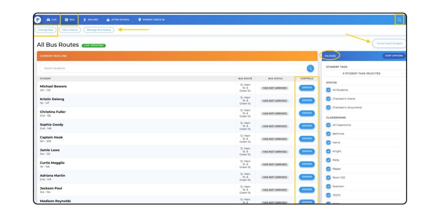
Task: Switch to Walker dismissal tab
Action: 91,19
